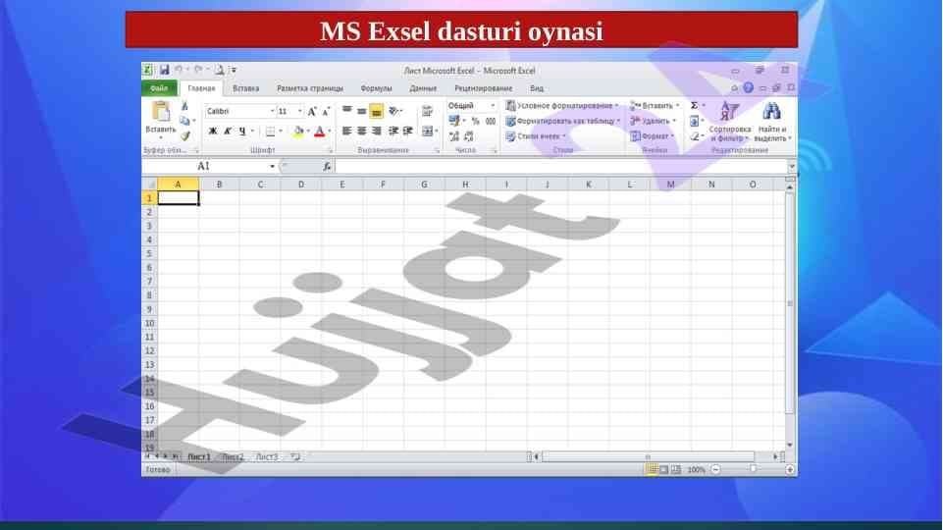This screenshot has height=530, width=943.
Task: Click the Найти и выделить button
Action: click(x=772, y=122)
